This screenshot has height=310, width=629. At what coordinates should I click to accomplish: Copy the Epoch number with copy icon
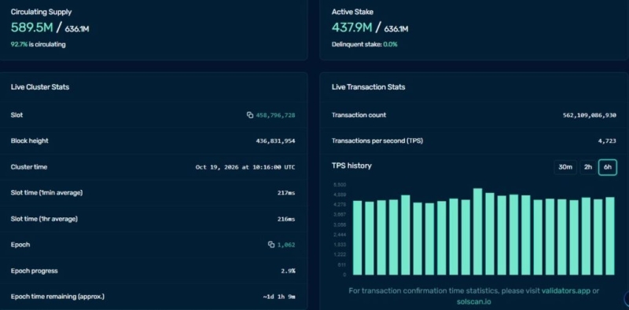point(271,244)
